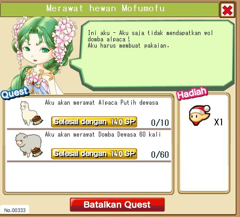Click the brush icon on the alpaca
This screenshot has width=240, height=217.
click(38, 120)
